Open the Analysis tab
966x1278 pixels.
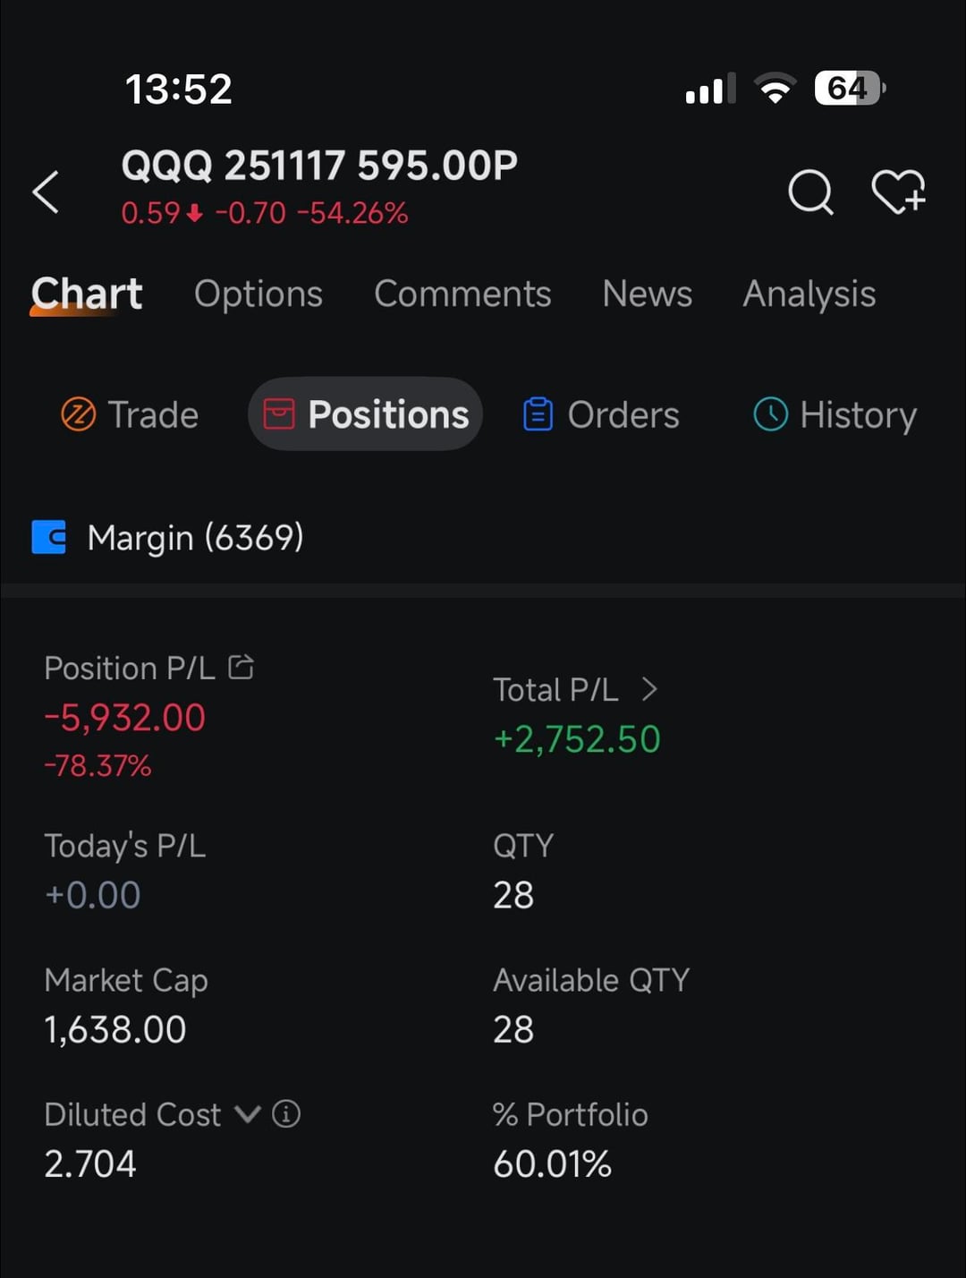809,294
